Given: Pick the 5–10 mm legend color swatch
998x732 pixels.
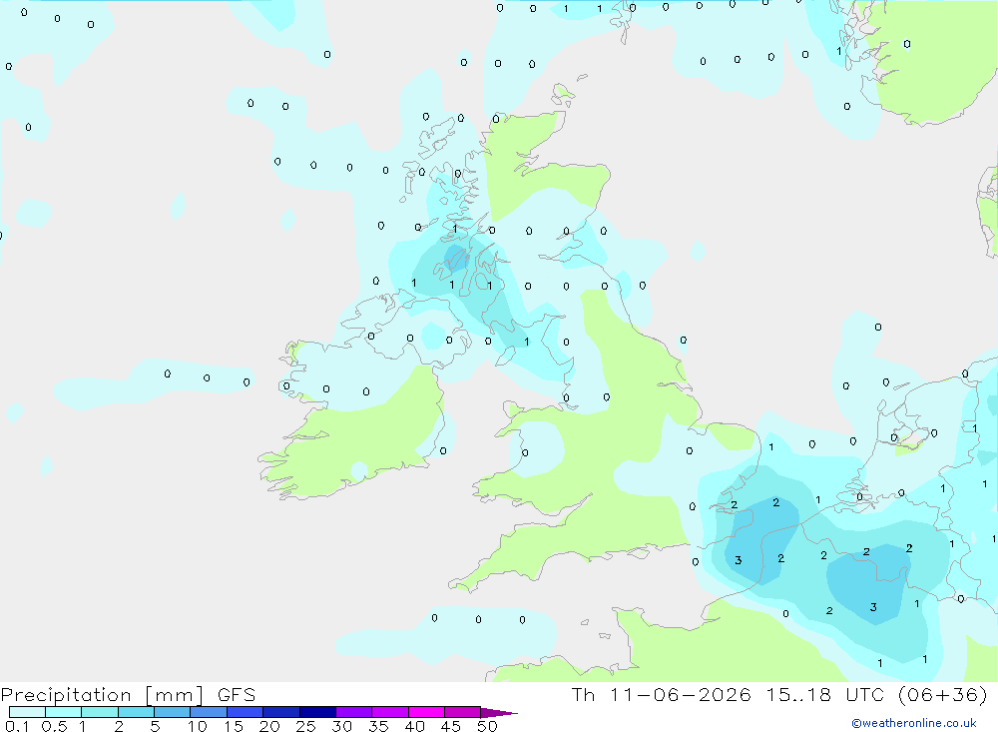Looking at the screenshot, I should (173, 712).
